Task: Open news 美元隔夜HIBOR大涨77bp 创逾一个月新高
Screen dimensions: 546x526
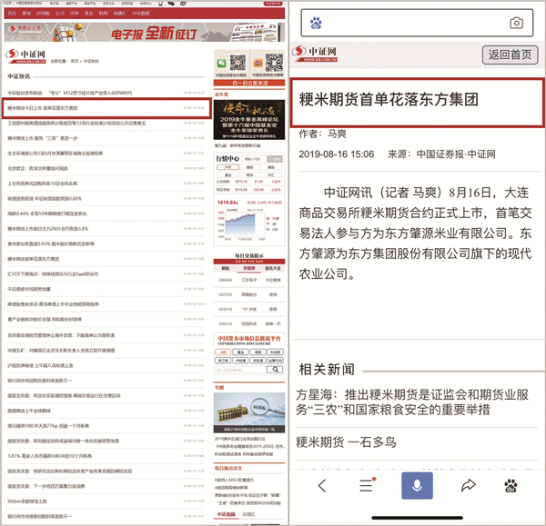Action: [48, 425]
